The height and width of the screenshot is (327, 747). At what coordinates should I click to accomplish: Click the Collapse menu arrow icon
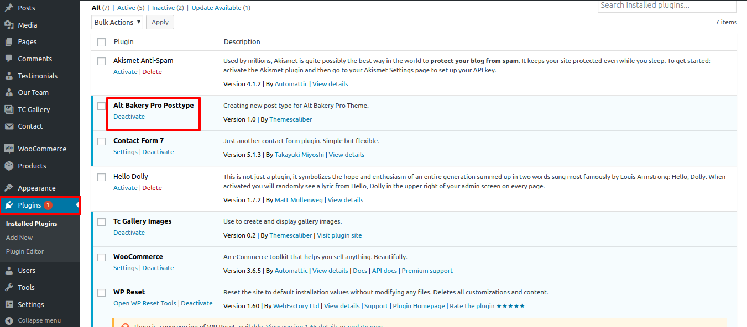pyautogui.click(x=9, y=320)
